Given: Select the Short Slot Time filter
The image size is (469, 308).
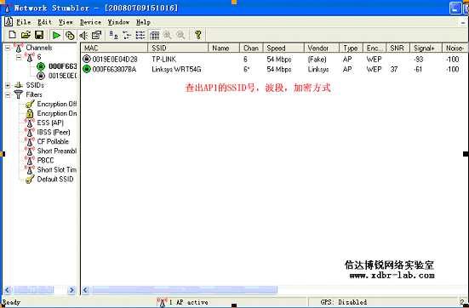Looking at the screenshot, I should click(57, 169).
